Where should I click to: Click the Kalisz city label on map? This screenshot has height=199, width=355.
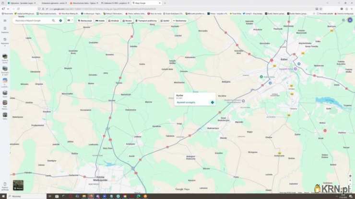(x=284, y=59)
